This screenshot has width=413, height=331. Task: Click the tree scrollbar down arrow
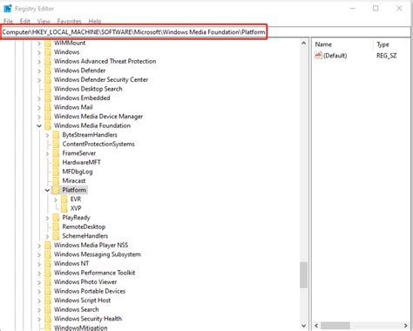pos(303,326)
